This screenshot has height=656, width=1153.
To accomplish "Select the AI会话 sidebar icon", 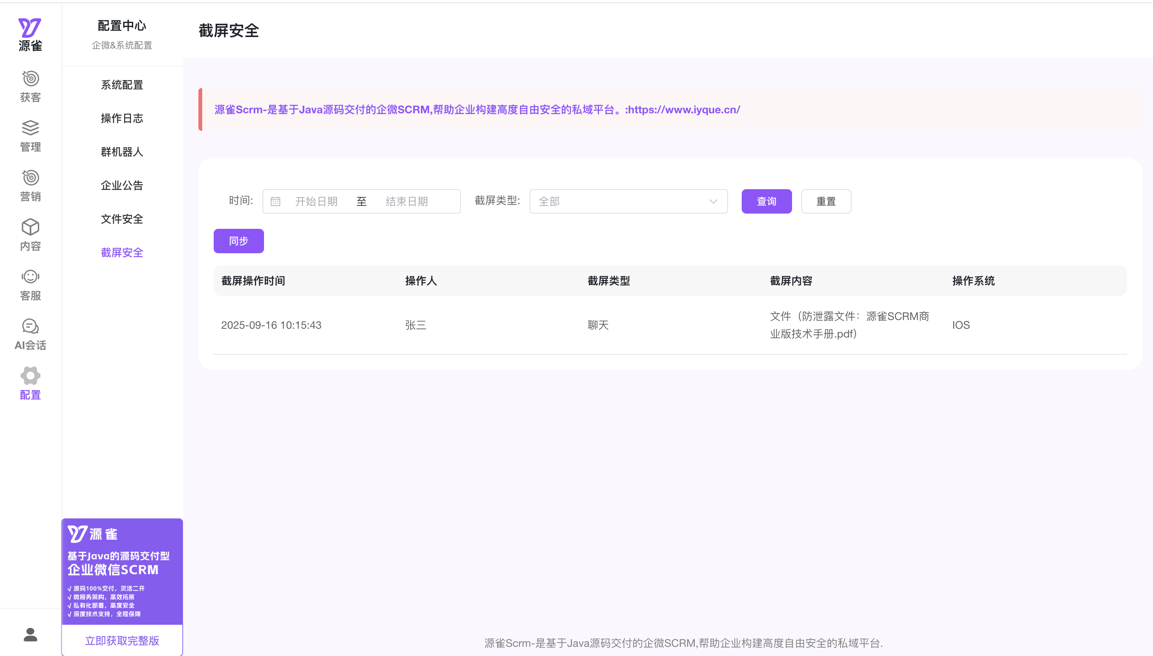I will click(x=30, y=333).
